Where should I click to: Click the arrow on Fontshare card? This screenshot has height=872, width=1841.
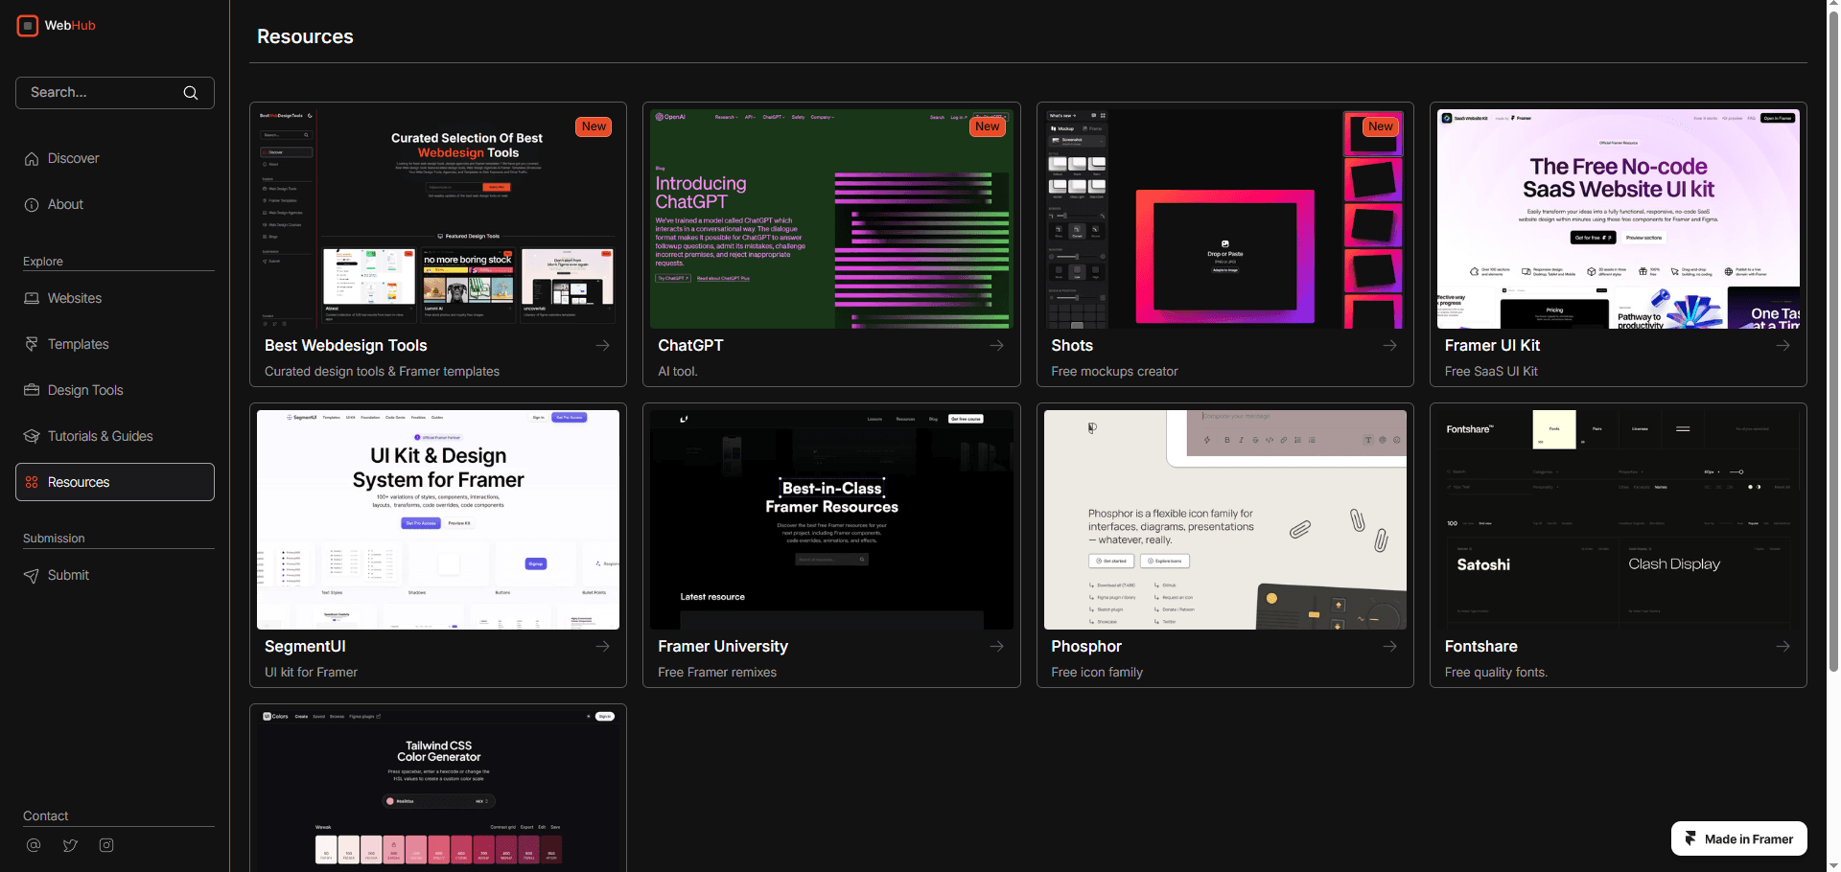1783,646
